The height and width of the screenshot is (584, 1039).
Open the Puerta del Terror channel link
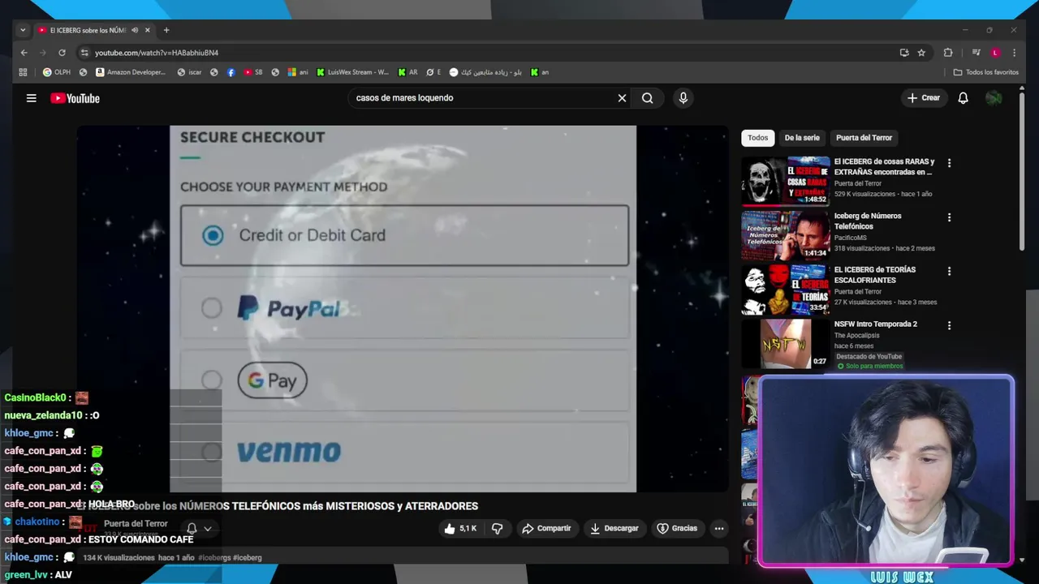click(136, 524)
